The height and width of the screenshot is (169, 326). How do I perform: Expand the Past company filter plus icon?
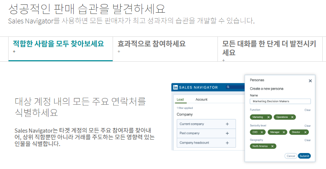point(227,133)
